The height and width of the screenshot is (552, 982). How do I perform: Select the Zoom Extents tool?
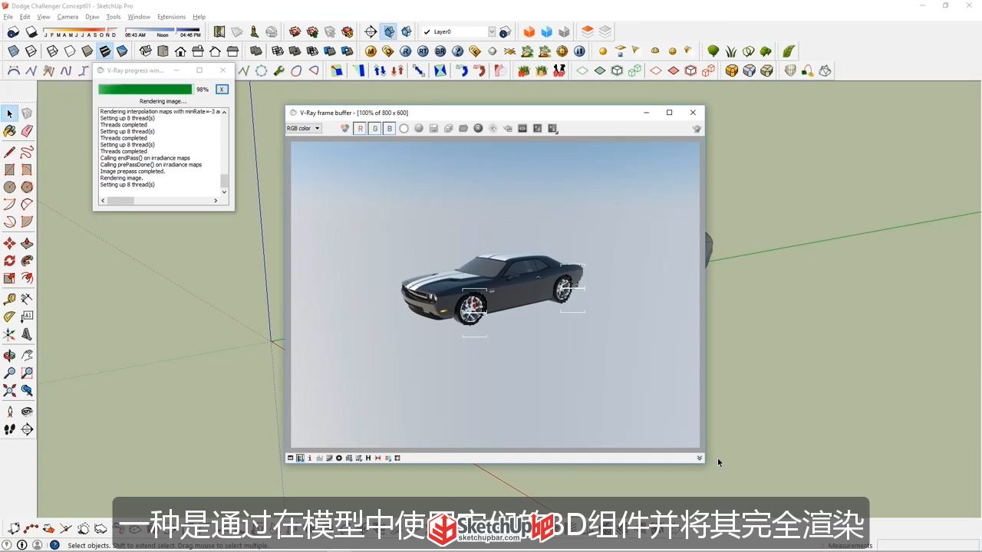coord(10,391)
